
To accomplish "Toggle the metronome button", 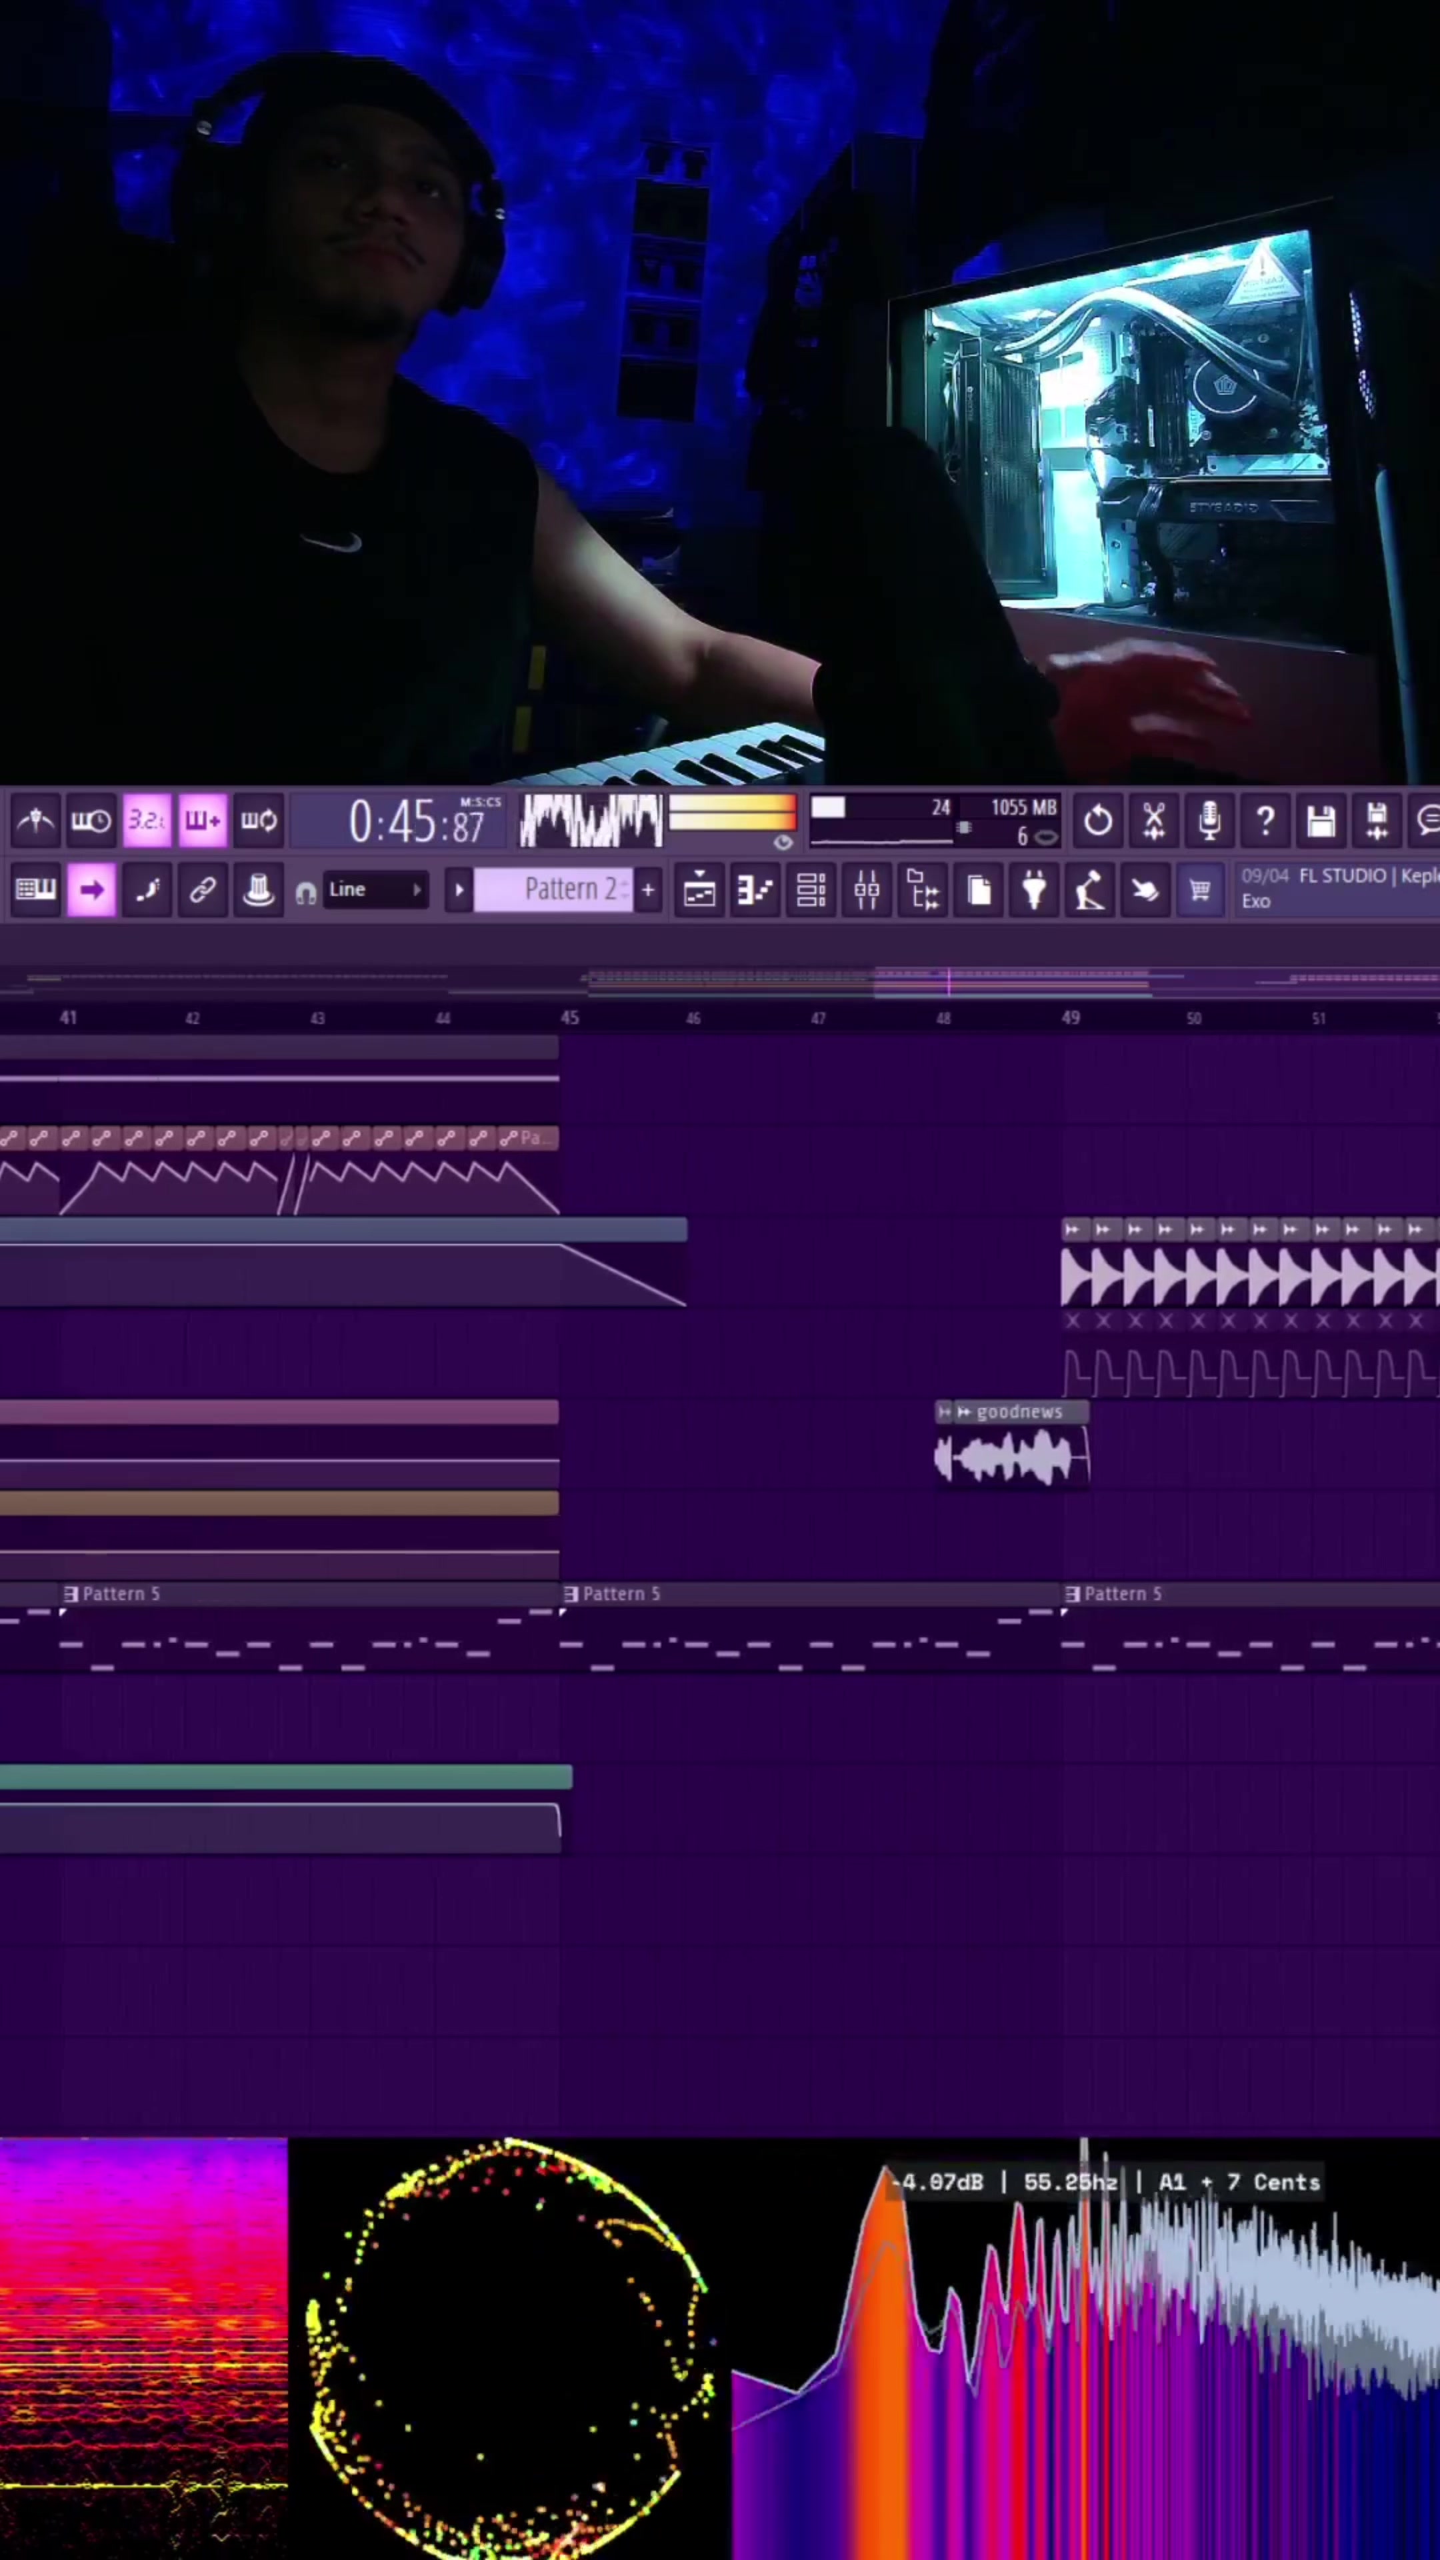I will (36, 821).
